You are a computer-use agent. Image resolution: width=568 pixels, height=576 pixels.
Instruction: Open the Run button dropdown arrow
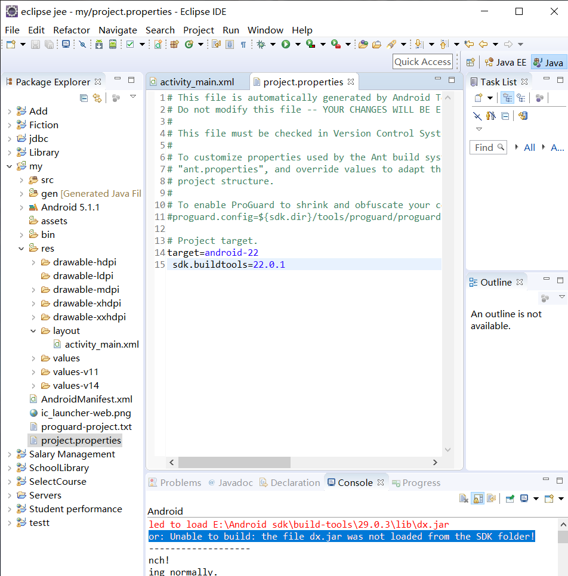click(298, 45)
